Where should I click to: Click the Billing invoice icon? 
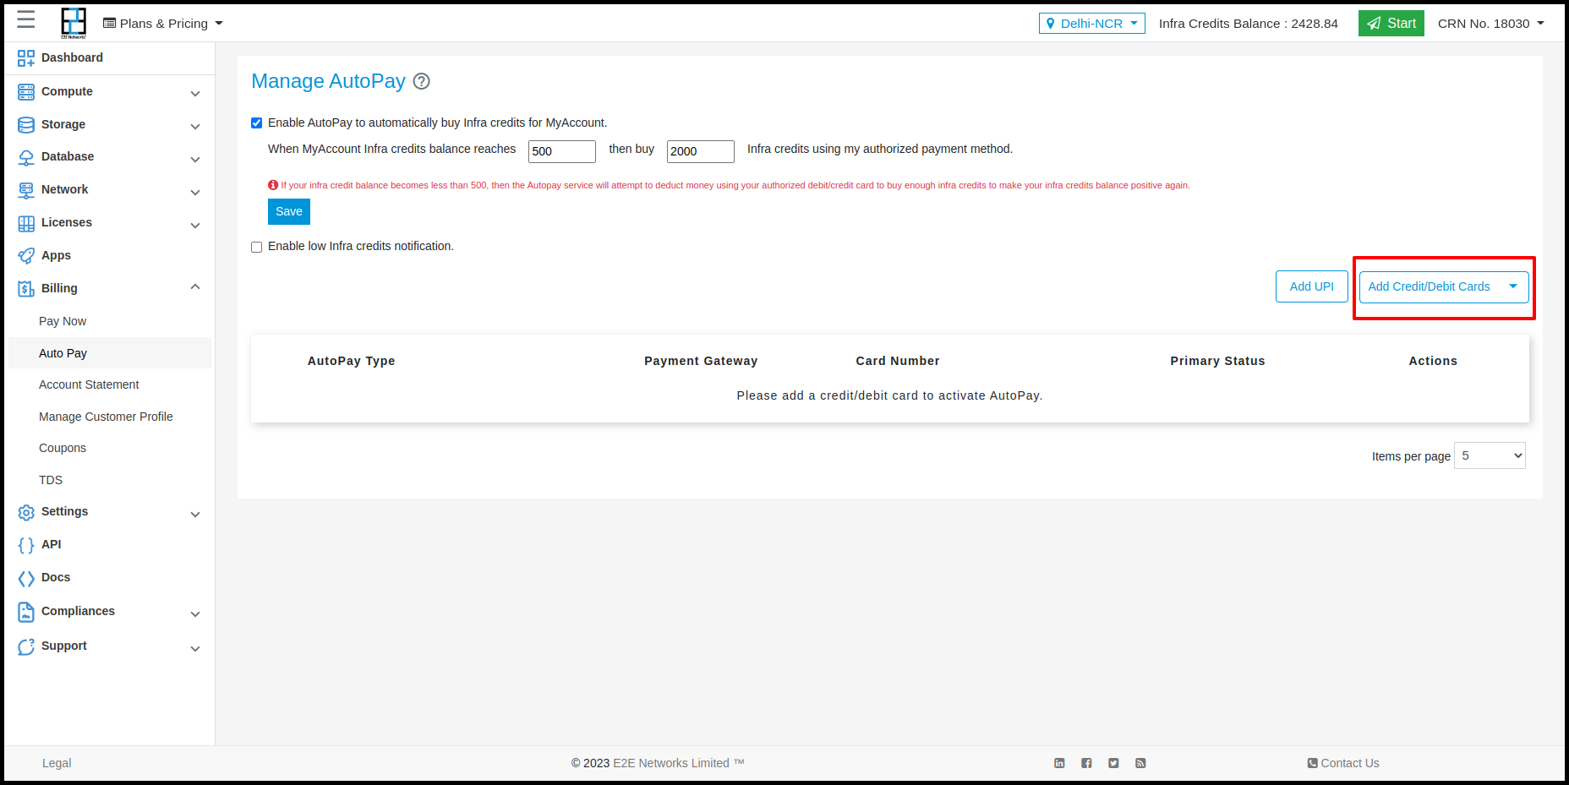click(x=26, y=289)
